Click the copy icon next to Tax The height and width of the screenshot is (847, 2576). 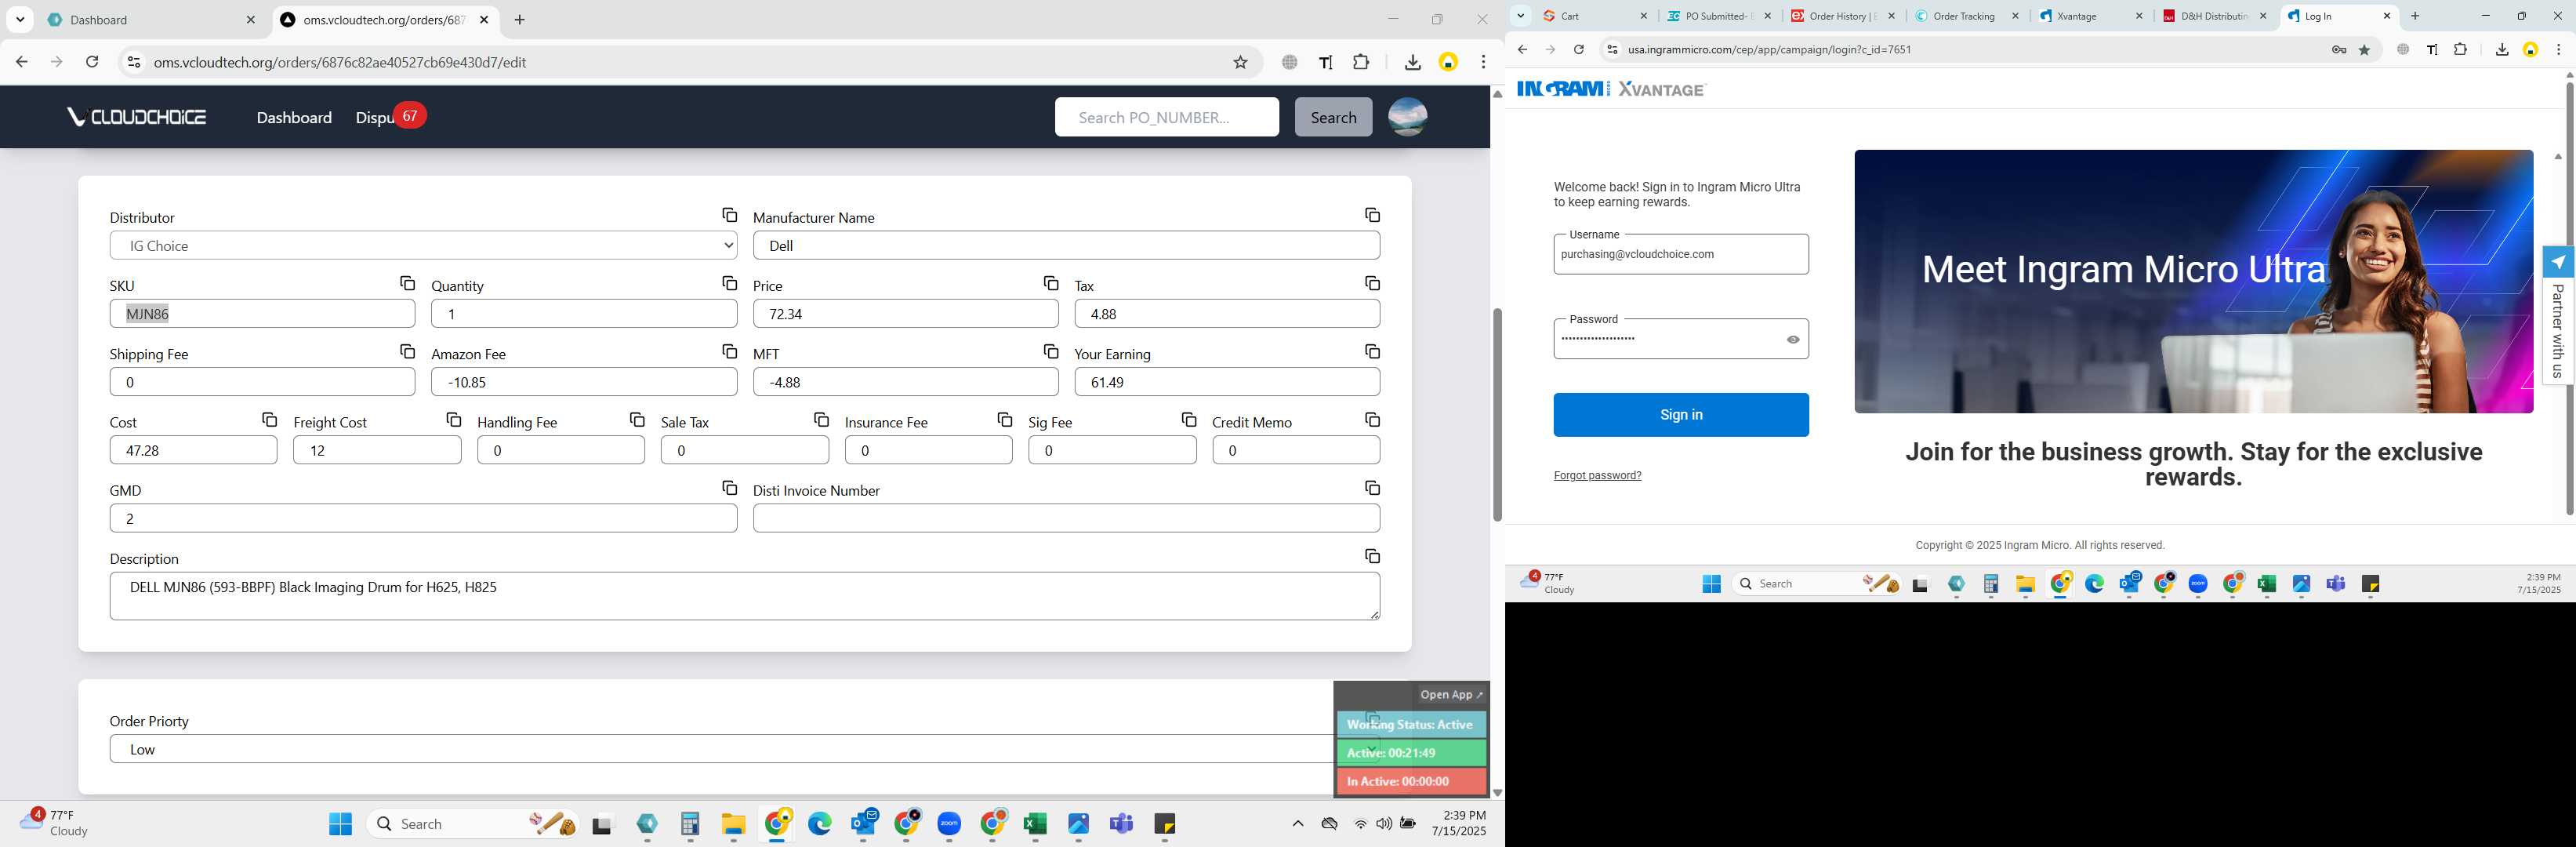coord(1372,283)
